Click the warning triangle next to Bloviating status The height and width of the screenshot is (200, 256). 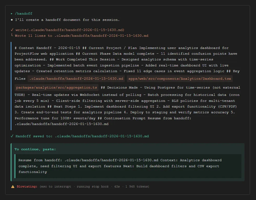click(x=12, y=186)
